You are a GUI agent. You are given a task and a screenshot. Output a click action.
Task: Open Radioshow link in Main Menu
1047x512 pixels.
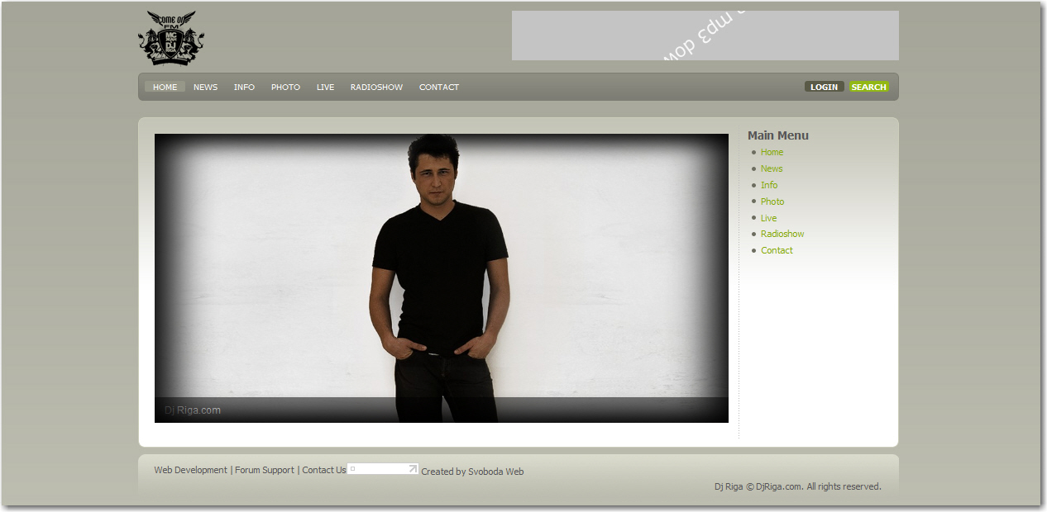[x=782, y=234]
